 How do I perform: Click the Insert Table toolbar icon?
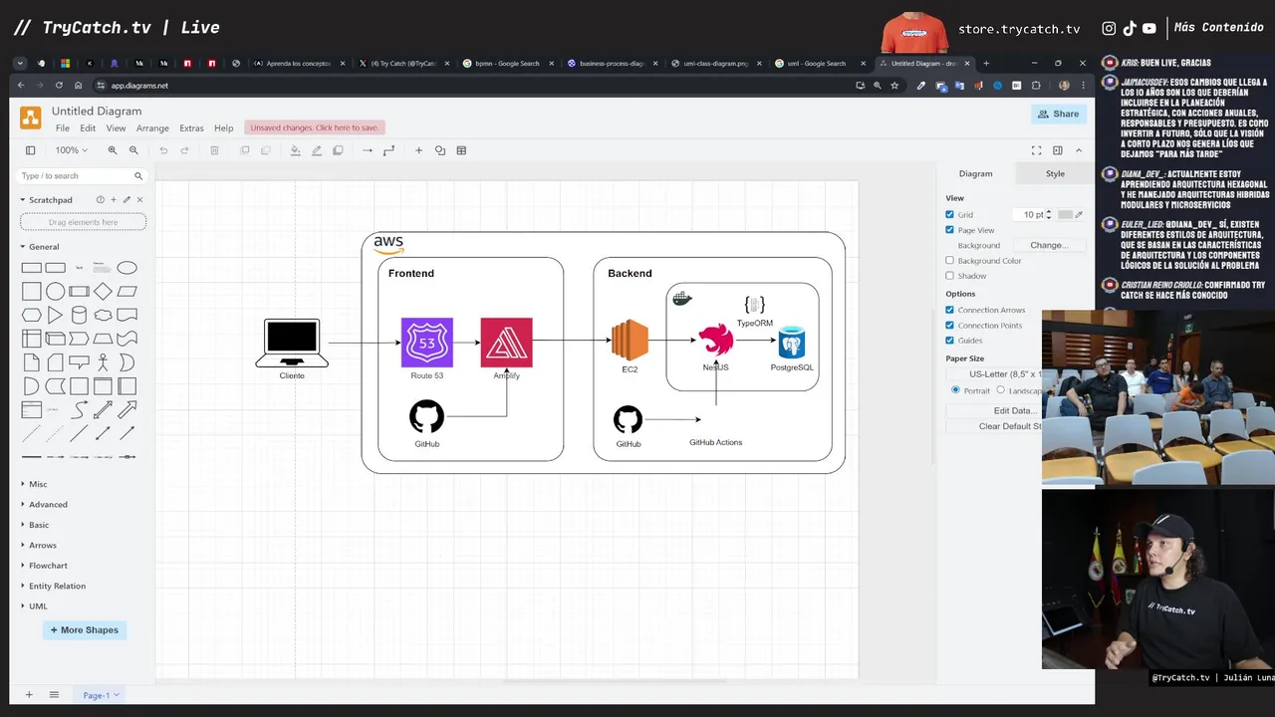[461, 150]
